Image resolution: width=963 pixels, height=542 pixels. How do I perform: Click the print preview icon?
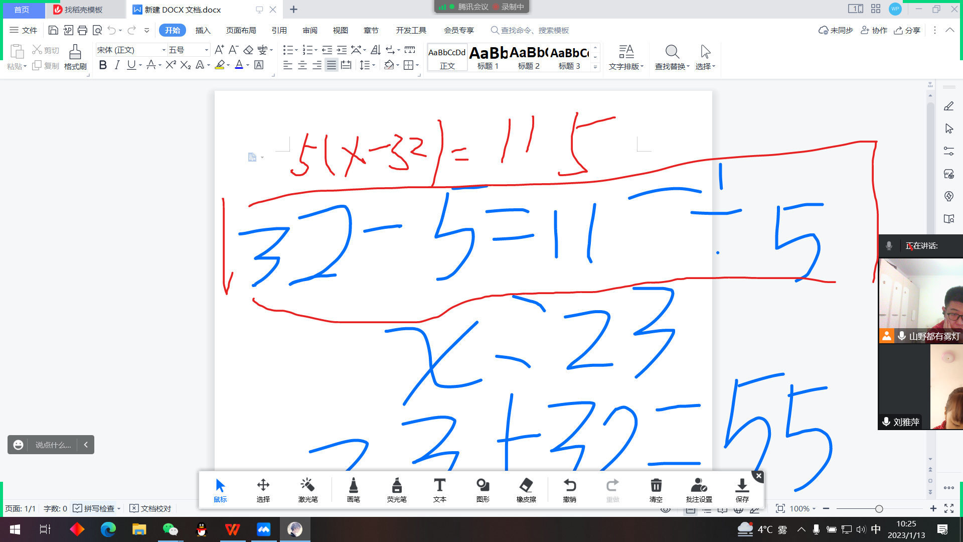(97, 30)
